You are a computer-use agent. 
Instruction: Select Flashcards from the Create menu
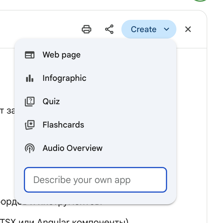point(63,125)
